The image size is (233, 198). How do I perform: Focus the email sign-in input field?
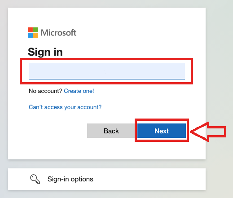[107, 71]
